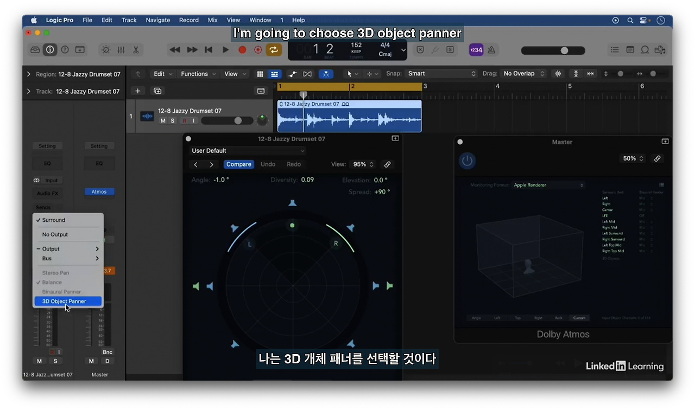The image size is (695, 410).
Task: Adjust the master volume slider
Action: [x=553, y=50]
